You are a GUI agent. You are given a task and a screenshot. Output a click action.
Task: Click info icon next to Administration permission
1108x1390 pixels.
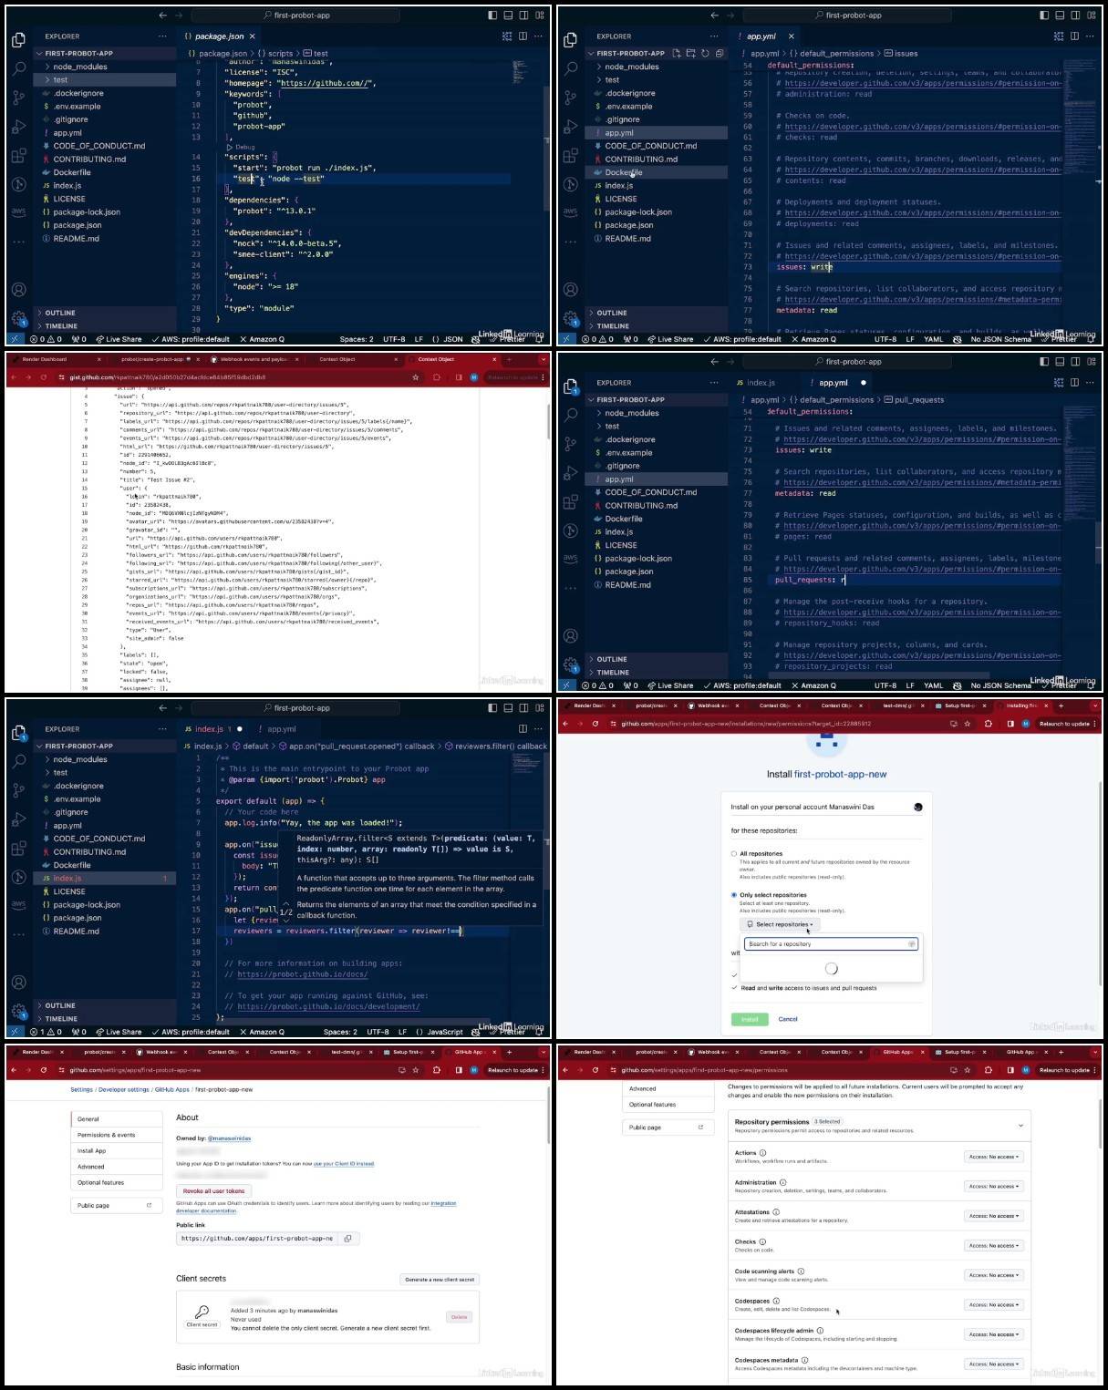(x=783, y=1182)
